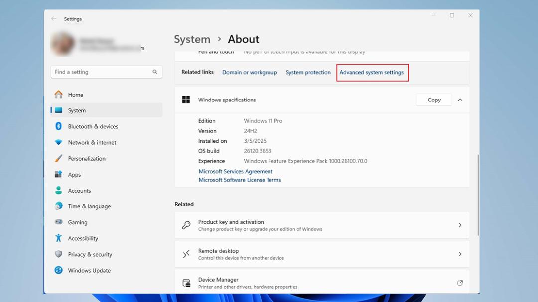Image resolution: width=538 pixels, height=302 pixels.
Task: Open Remote desktop chevron arrow
Action: click(x=460, y=254)
